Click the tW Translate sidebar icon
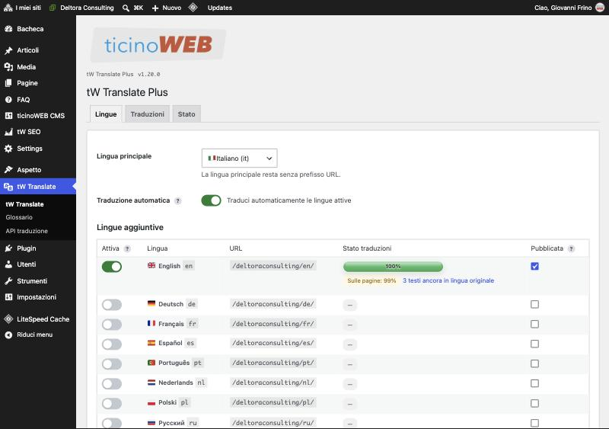609x429 pixels. coord(8,187)
